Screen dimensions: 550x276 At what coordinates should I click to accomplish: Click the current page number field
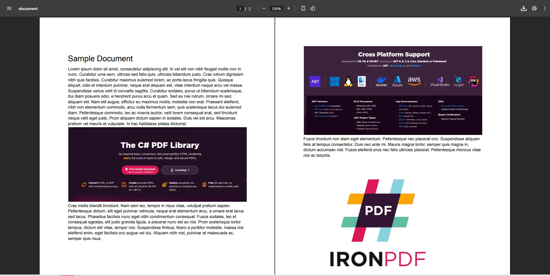pyautogui.click(x=240, y=9)
